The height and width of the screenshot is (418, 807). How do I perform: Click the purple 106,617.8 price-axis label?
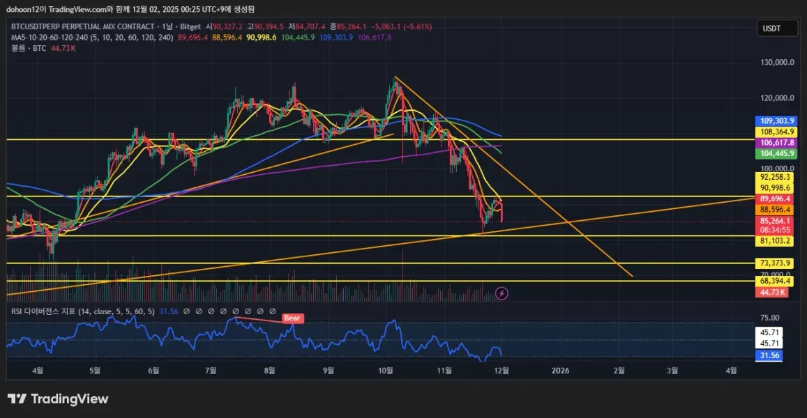[776, 143]
